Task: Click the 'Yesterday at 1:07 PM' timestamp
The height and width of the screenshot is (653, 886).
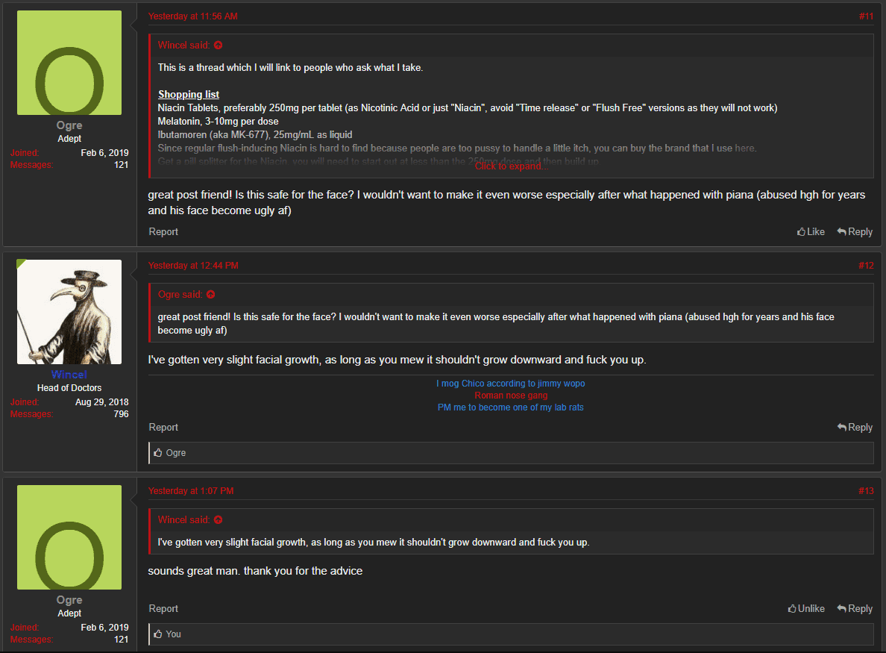Action: [191, 491]
